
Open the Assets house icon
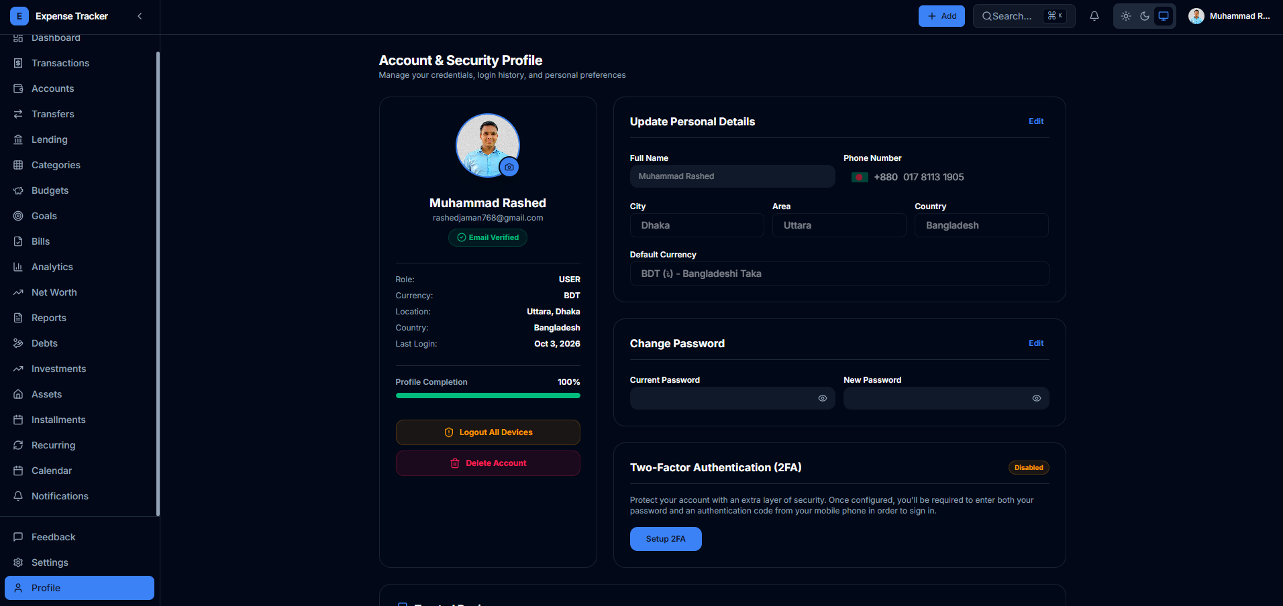pyautogui.click(x=18, y=394)
